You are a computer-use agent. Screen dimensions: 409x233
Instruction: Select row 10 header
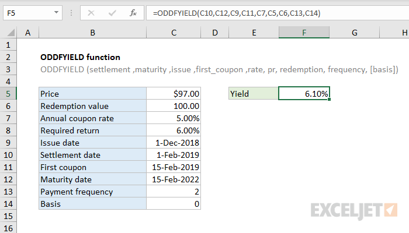8,155
